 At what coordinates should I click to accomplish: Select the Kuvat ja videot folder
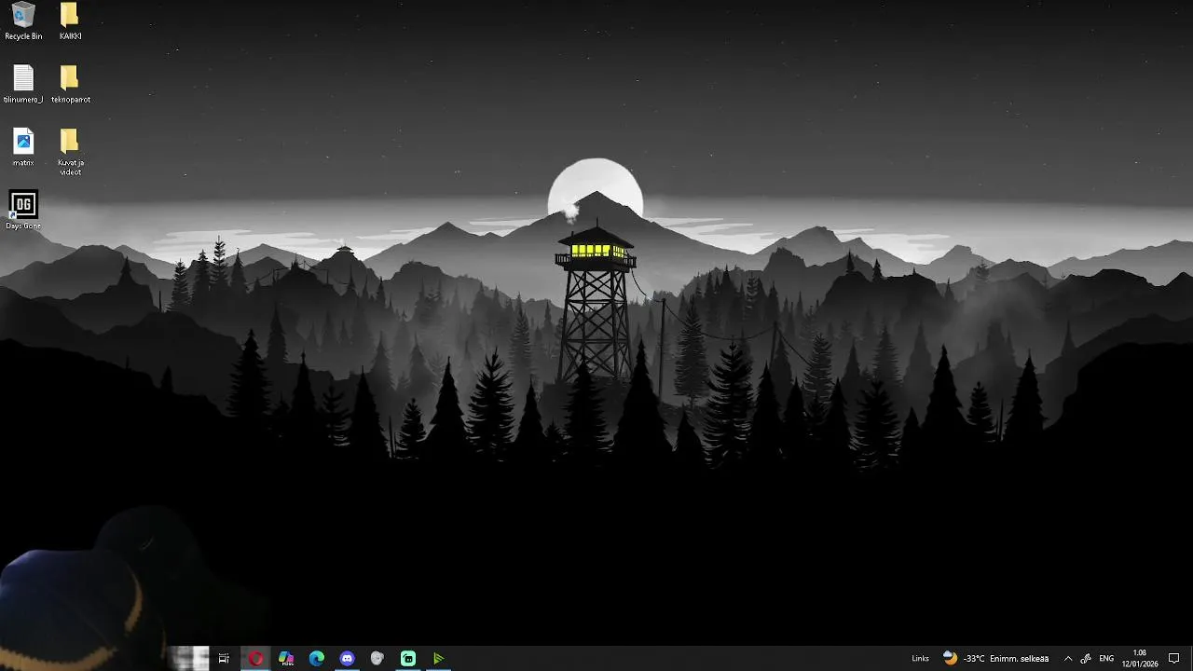[x=70, y=152]
